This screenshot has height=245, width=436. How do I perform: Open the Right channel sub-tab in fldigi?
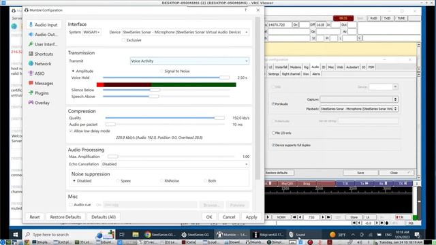coord(291,74)
